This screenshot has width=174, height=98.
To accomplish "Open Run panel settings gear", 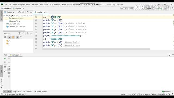I will 169,55.
